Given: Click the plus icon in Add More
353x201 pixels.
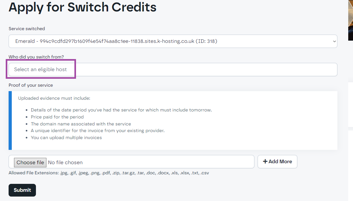Looking at the screenshot, I should 265,161.
